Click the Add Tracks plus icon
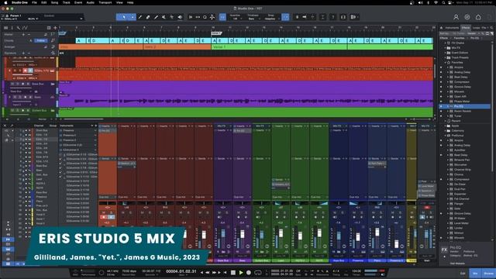 click(x=55, y=28)
